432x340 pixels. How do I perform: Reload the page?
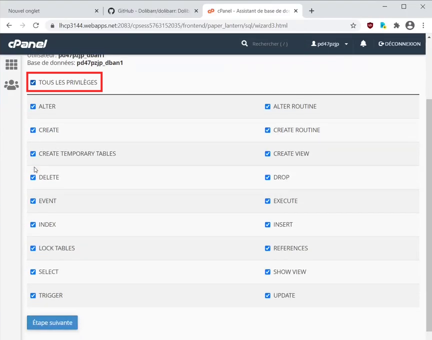(x=35, y=25)
